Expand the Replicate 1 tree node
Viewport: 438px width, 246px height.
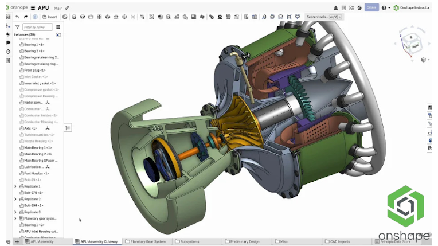(15, 186)
